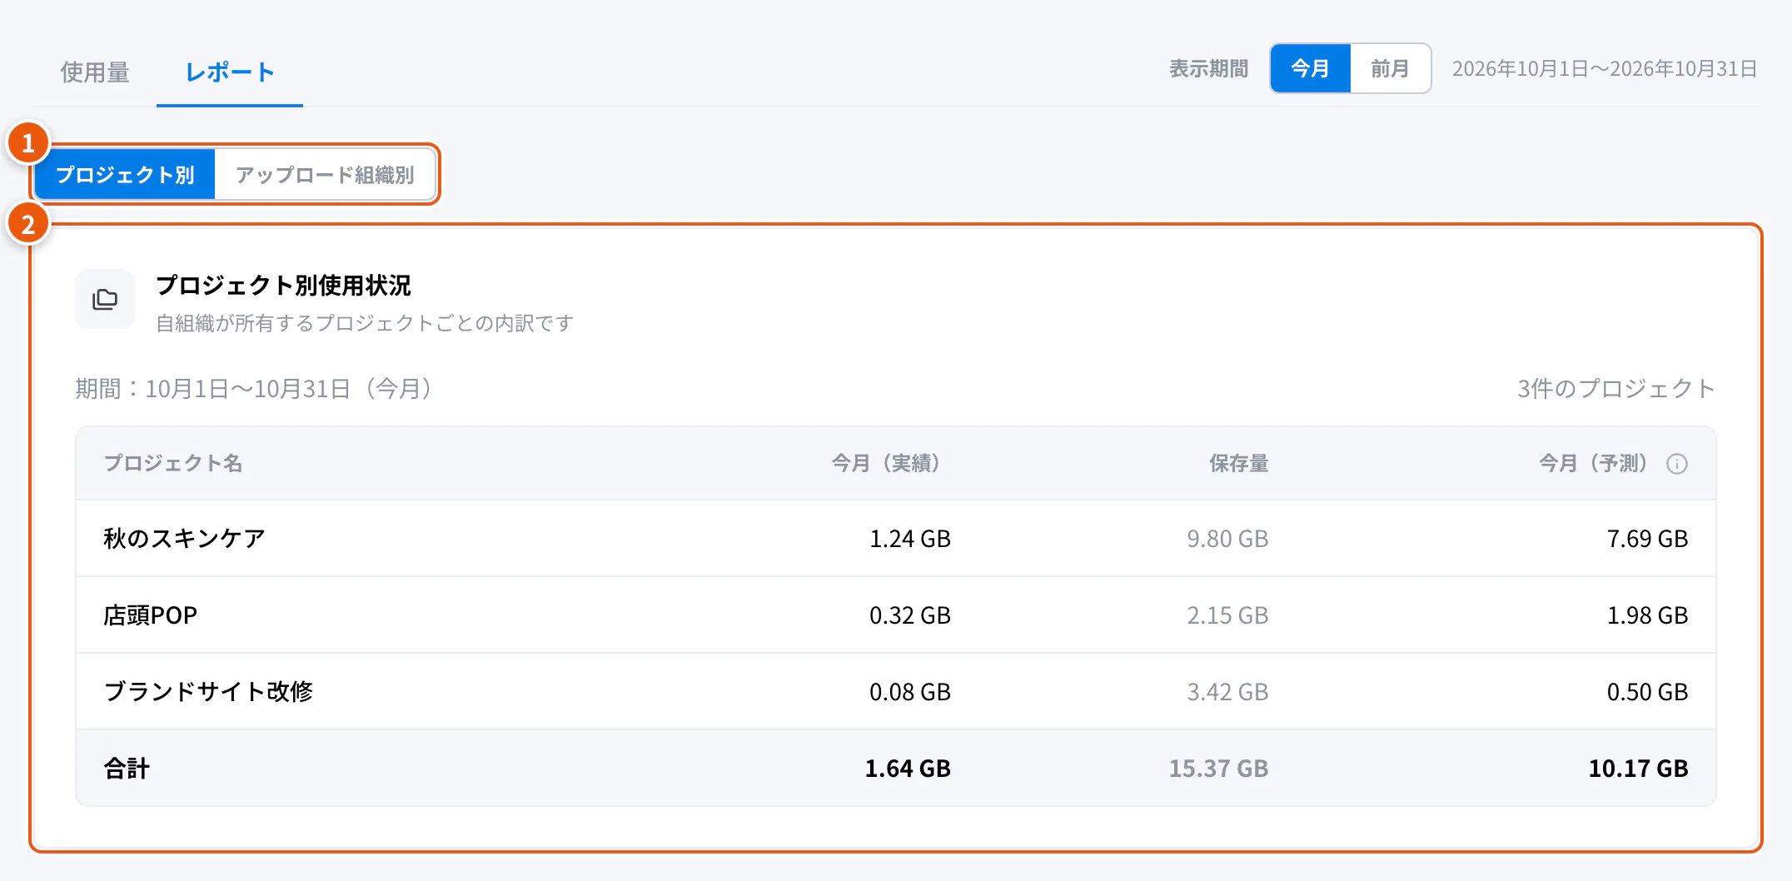Image resolution: width=1792 pixels, height=881 pixels.
Task: Show the プロジェクト別 breakdown
Action: click(125, 175)
